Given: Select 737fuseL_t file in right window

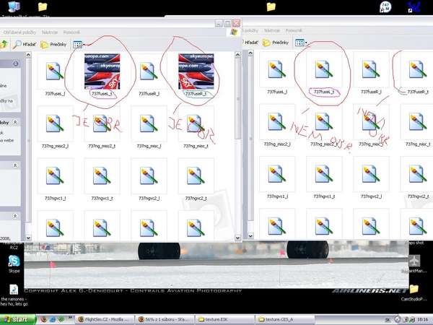Looking at the screenshot, I should point(324,73).
